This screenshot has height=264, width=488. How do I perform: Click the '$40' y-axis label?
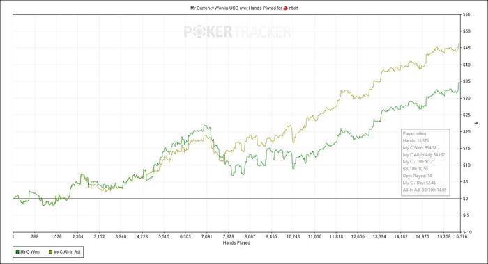(x=466, y=65)
